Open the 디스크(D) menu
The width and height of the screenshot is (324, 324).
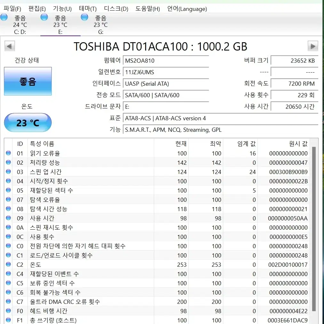click(116, 9)
